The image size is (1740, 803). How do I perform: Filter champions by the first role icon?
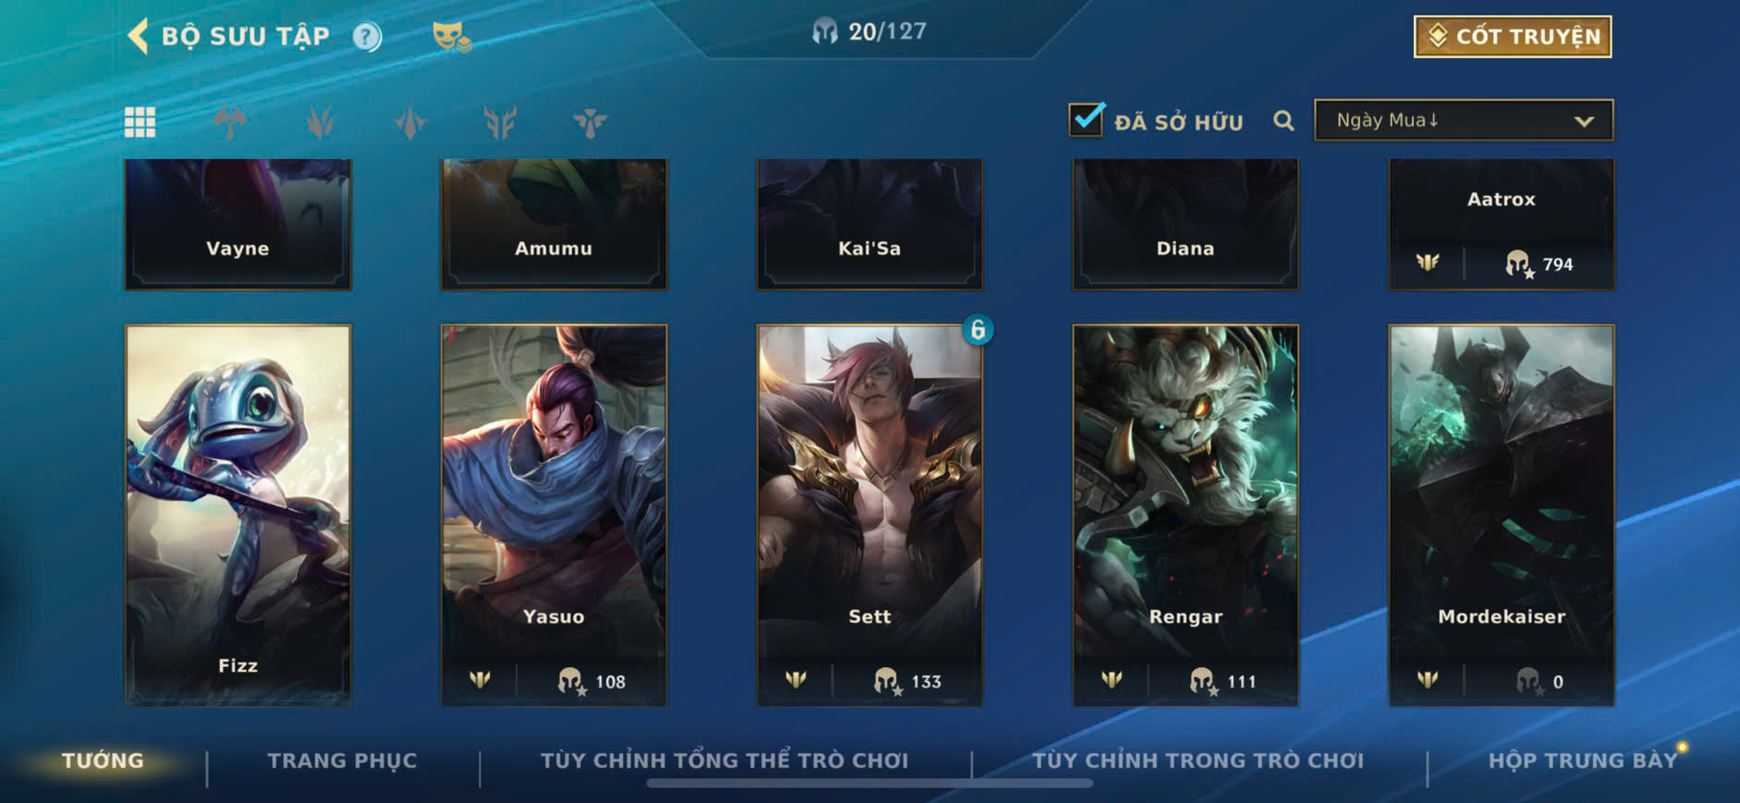click(230, 122)
